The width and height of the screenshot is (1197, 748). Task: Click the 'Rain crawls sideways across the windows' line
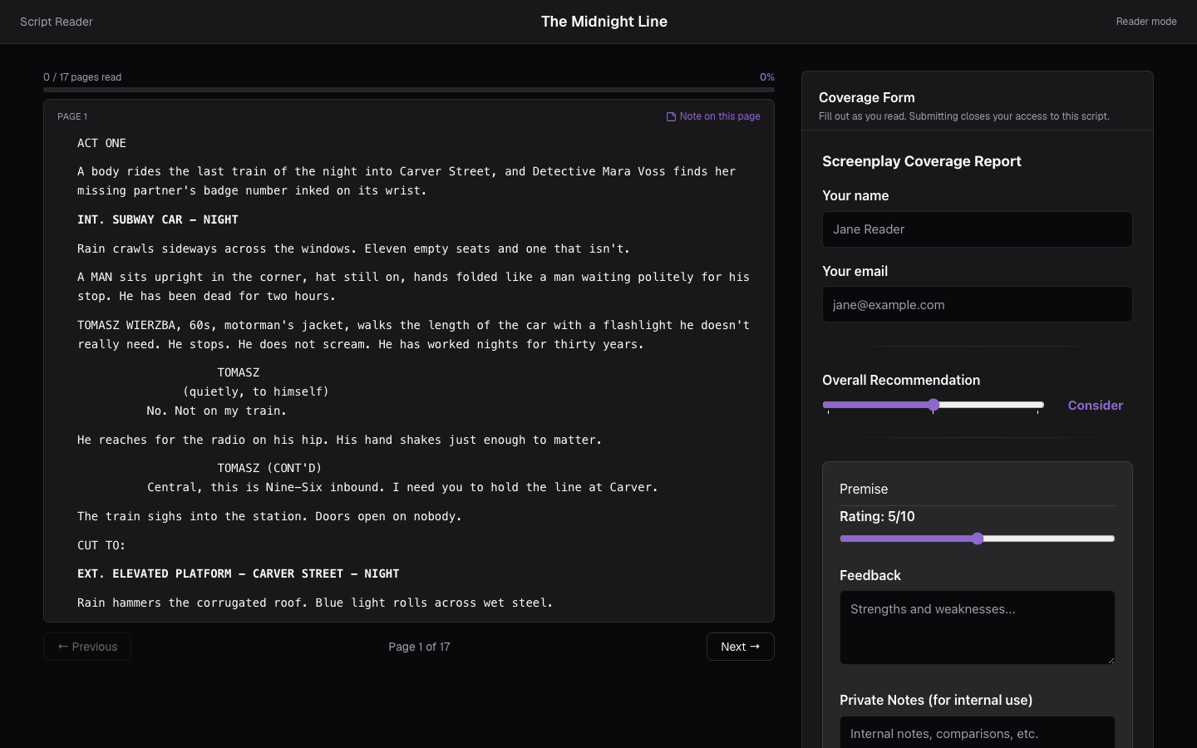pos(354,249)
